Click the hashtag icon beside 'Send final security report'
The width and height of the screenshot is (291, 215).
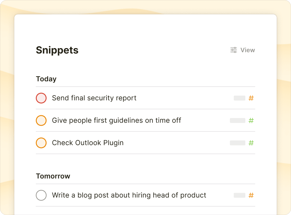tap(251, 98)
